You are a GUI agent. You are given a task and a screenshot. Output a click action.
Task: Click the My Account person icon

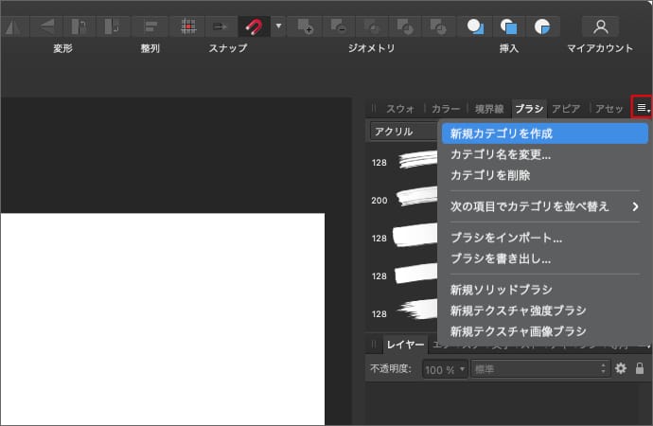click(600, 26)
